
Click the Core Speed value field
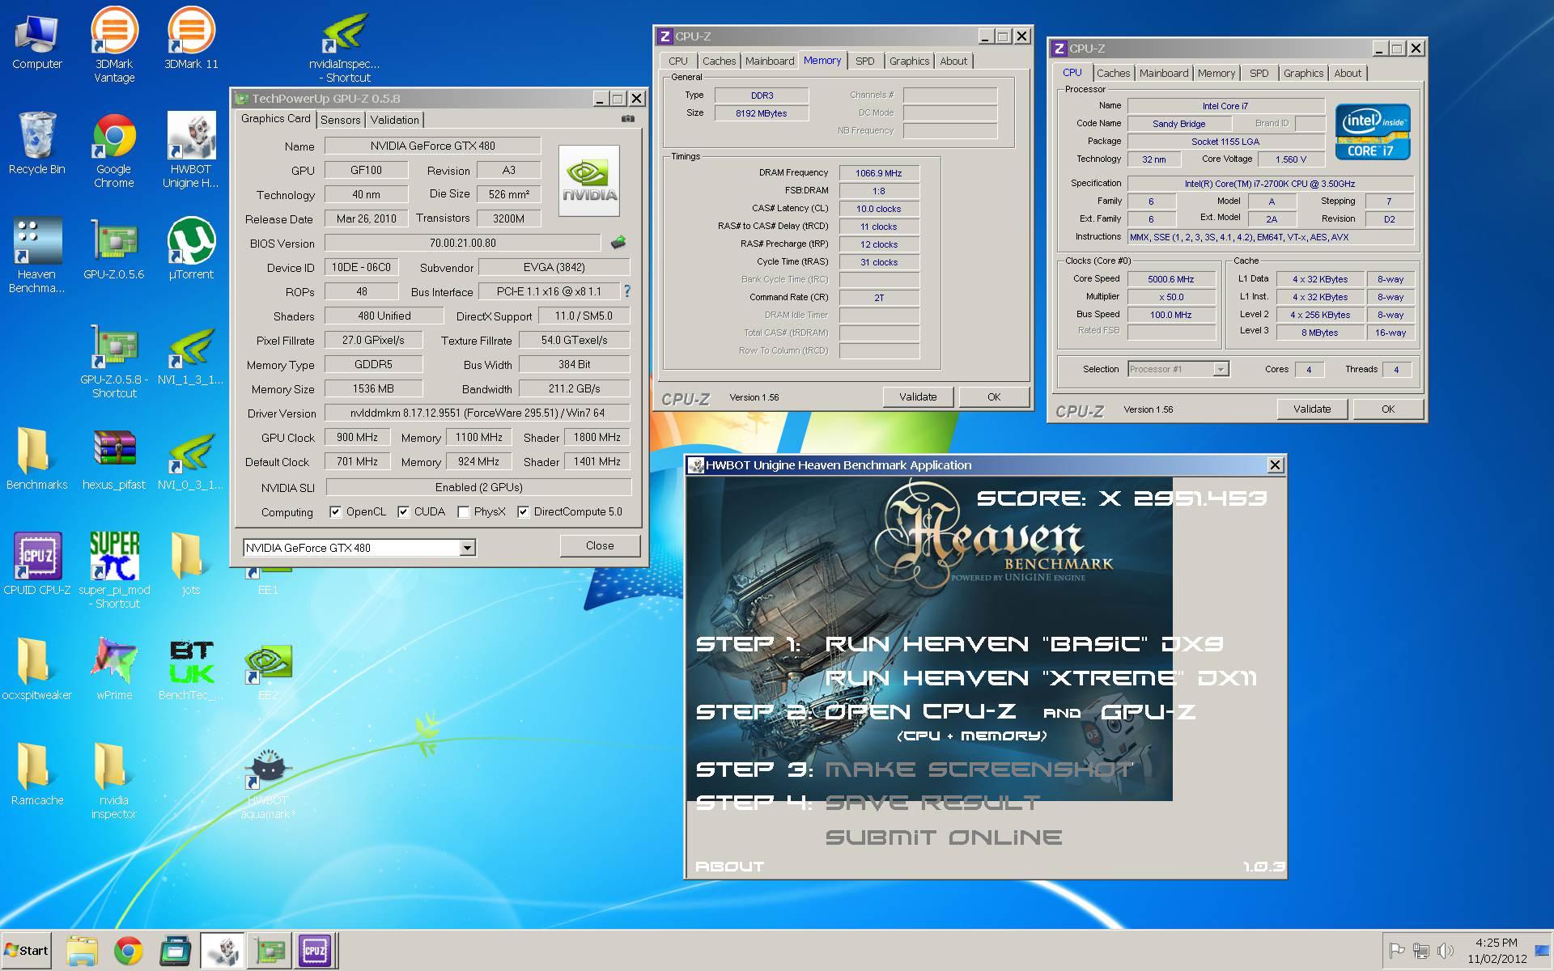[1171, 279]
